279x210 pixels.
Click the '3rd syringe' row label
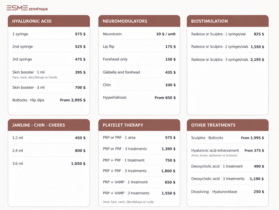click(x=22, y=59)
